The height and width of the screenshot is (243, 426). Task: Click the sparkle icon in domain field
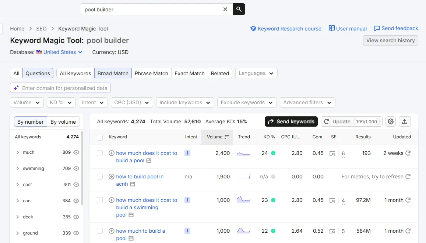(x=16, y=88)
